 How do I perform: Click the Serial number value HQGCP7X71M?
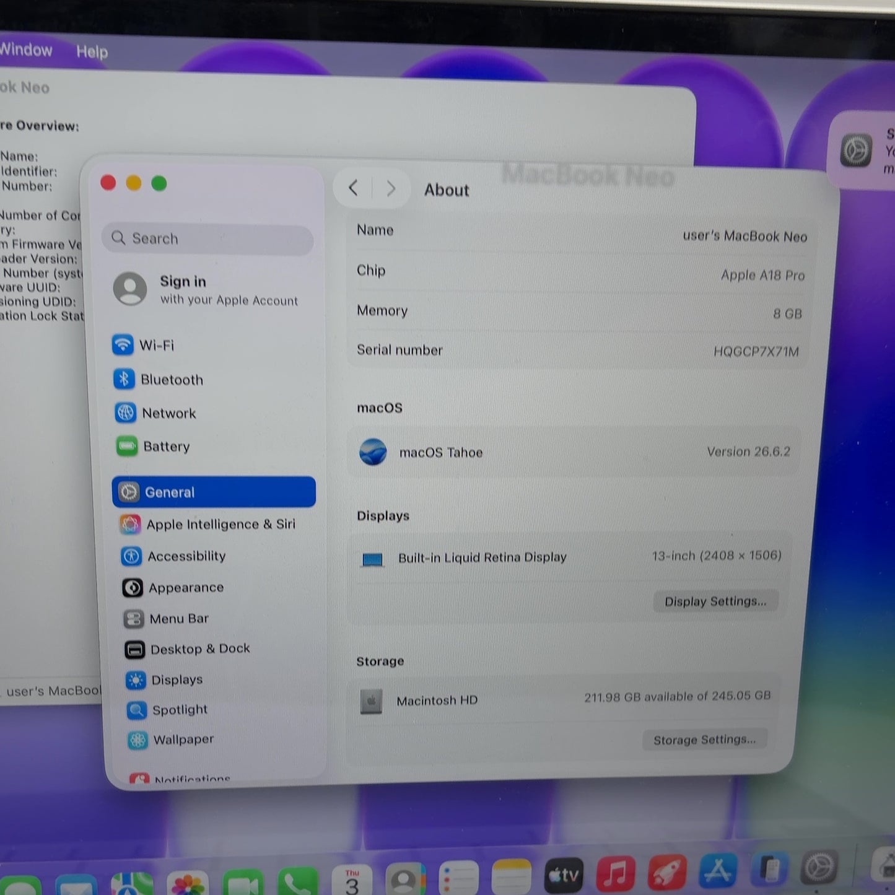click(x=756, y=351)
